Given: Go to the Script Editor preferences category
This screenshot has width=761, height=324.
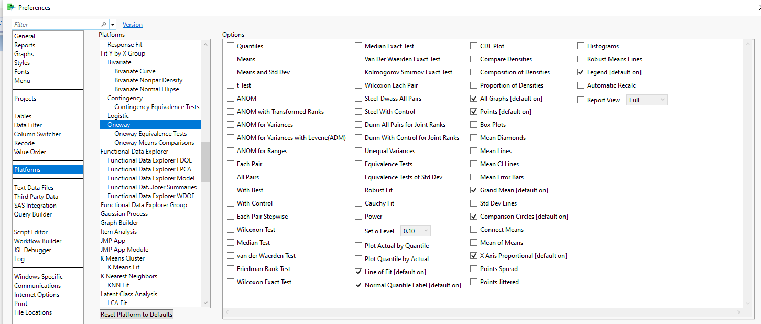Looking at the screenshot, I should click(x=31, y=232).
